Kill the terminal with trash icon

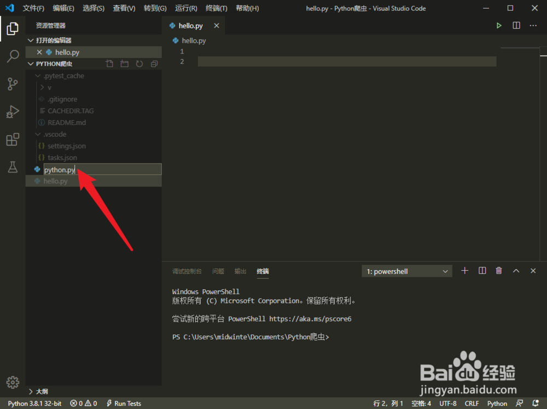(499, 271)
